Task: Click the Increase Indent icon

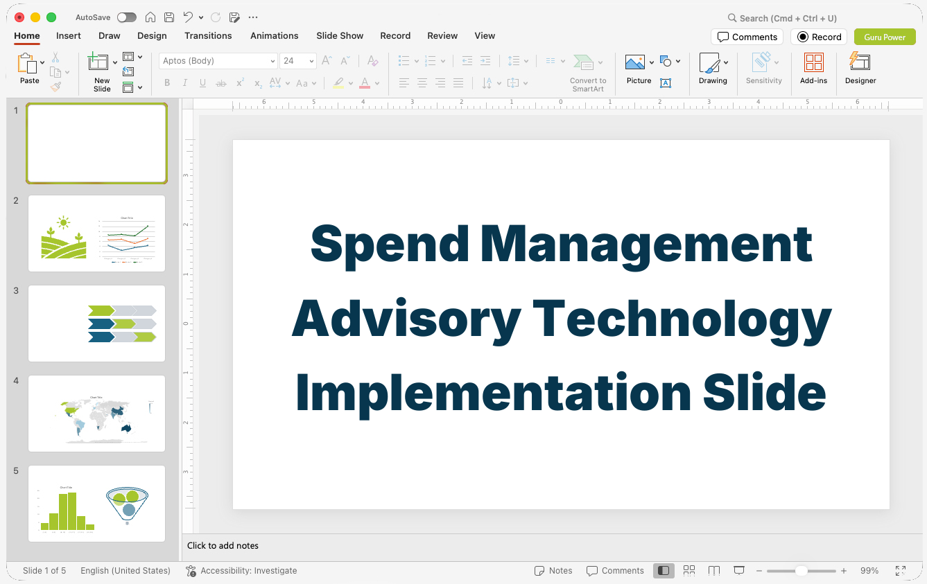Action: click(x=485, y=61)
